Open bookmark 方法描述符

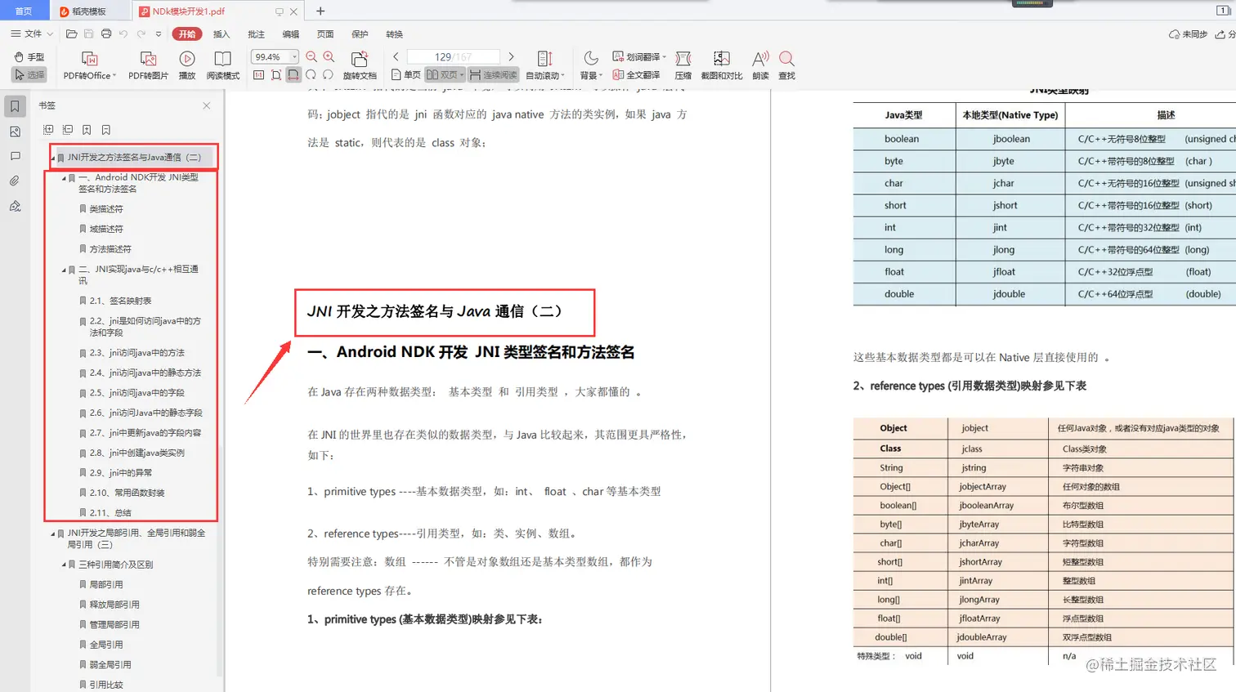pos(110,249)
